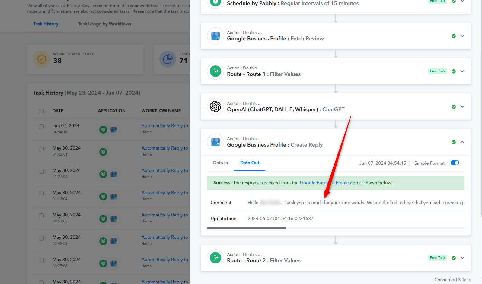The width and height of the screenshot is (482, 284).
Task: Expand the Schedule by Pabbly step
Action: click(x=462, y=1)
